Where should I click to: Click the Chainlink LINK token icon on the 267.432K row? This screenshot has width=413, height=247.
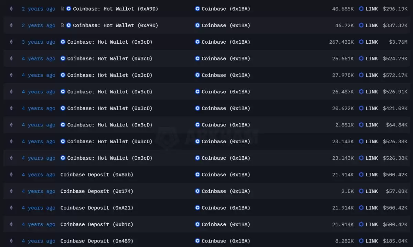[361, 42]
